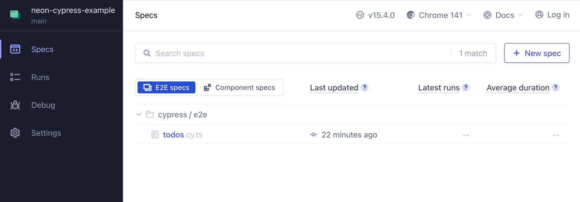This screenshot has width=580, height=202.
Task: Open Settings via the gear icon
Action: pos(15,133)
